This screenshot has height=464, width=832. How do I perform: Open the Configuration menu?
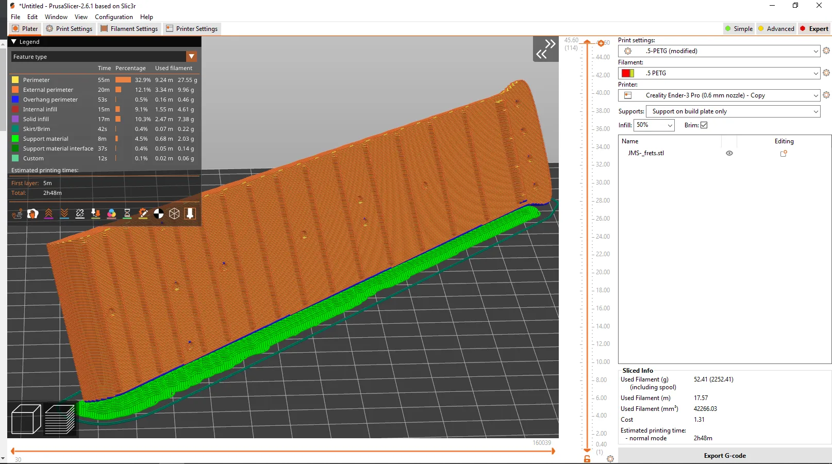click(x=113, y=17)
